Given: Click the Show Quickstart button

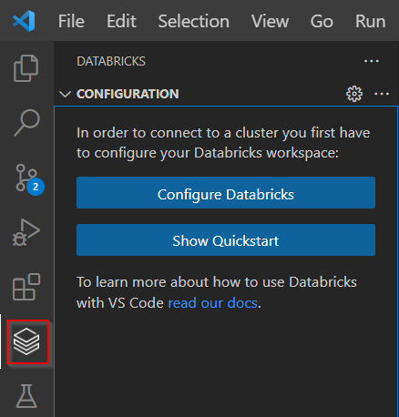Looking at the screenshot, I should [226, 239].
